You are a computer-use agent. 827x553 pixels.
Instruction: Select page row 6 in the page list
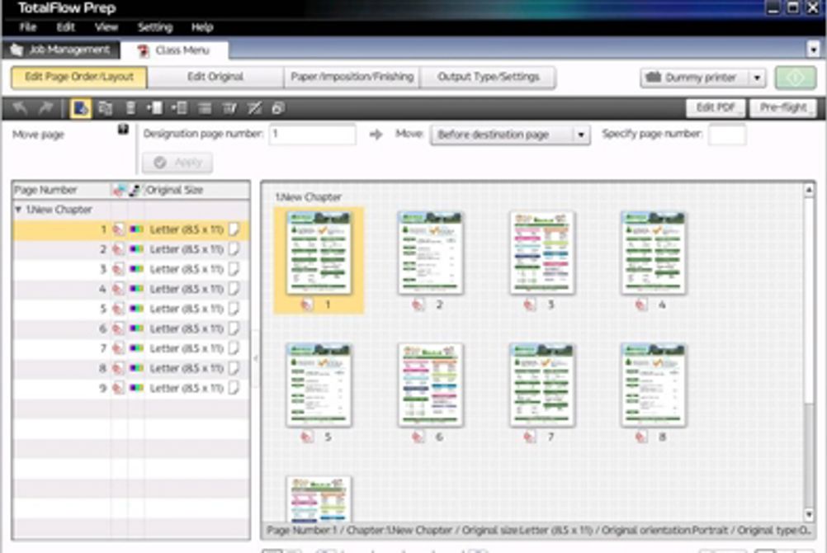(130, 328)
